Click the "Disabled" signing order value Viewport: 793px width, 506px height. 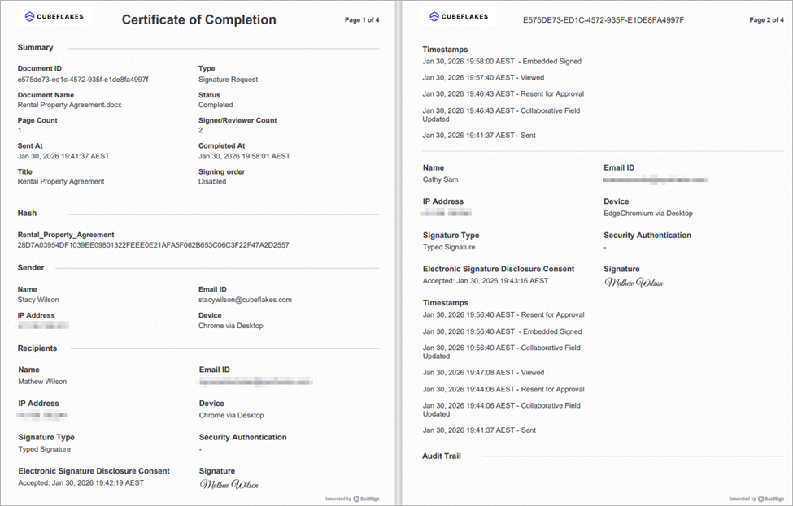point(212,181)
